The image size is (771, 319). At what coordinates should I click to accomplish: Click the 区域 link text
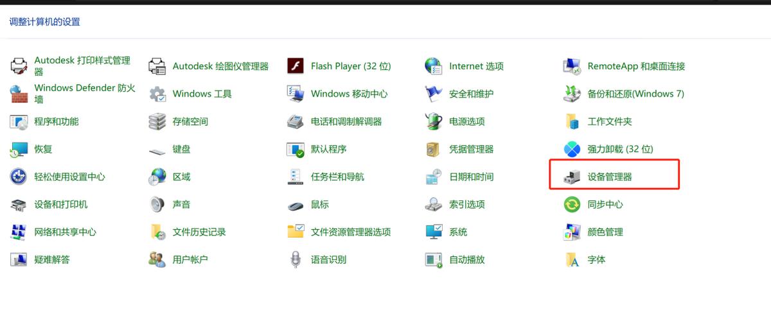tap(181, 177)
